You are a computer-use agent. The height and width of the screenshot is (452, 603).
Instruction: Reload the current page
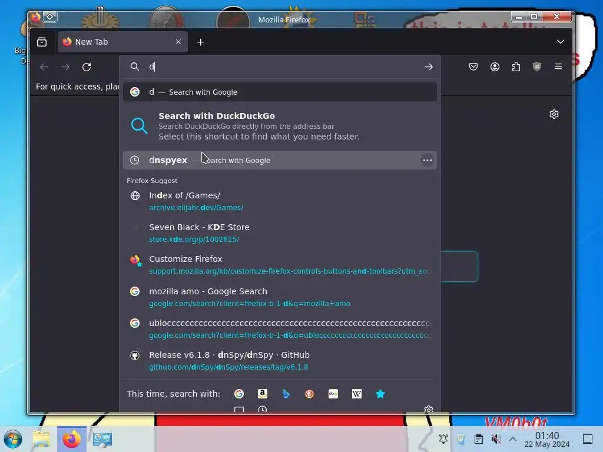[87, 67]
